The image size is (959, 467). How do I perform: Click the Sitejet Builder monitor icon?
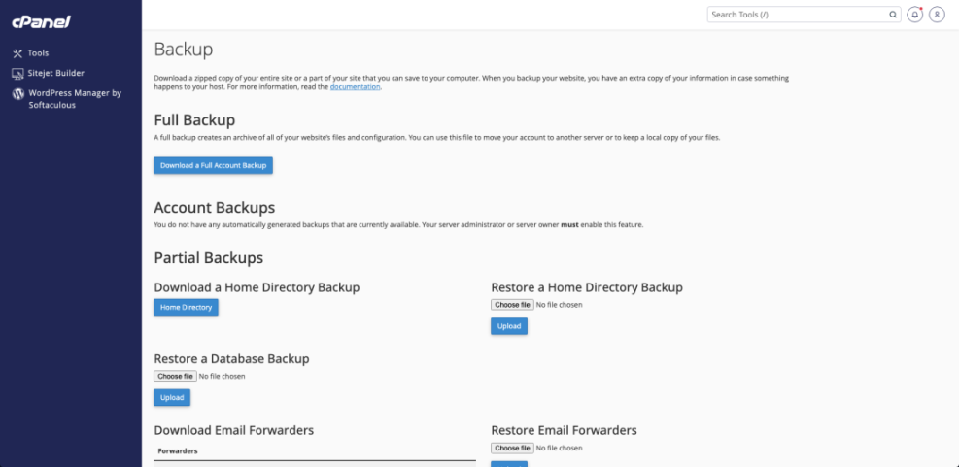17,74
